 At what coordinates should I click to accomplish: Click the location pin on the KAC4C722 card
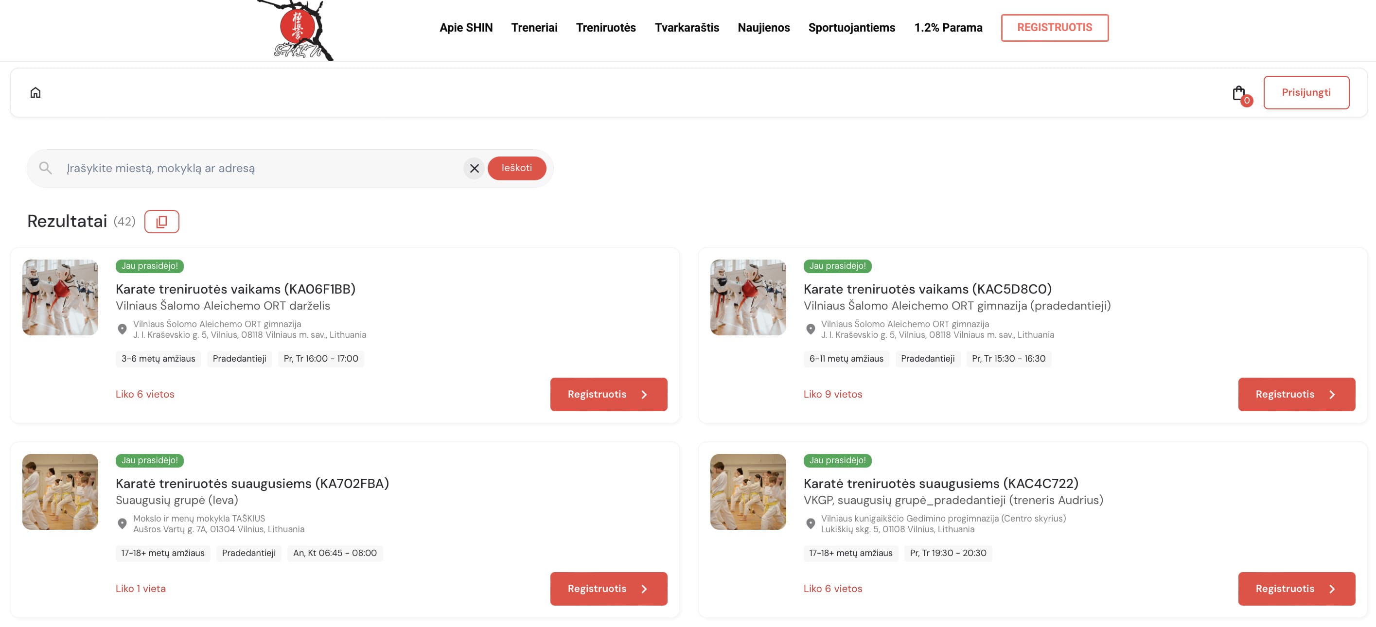coord(811,523)
